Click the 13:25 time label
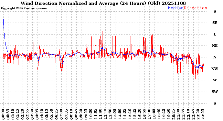Viewport: 223px width, 121px height. click(x=115, y=114)
